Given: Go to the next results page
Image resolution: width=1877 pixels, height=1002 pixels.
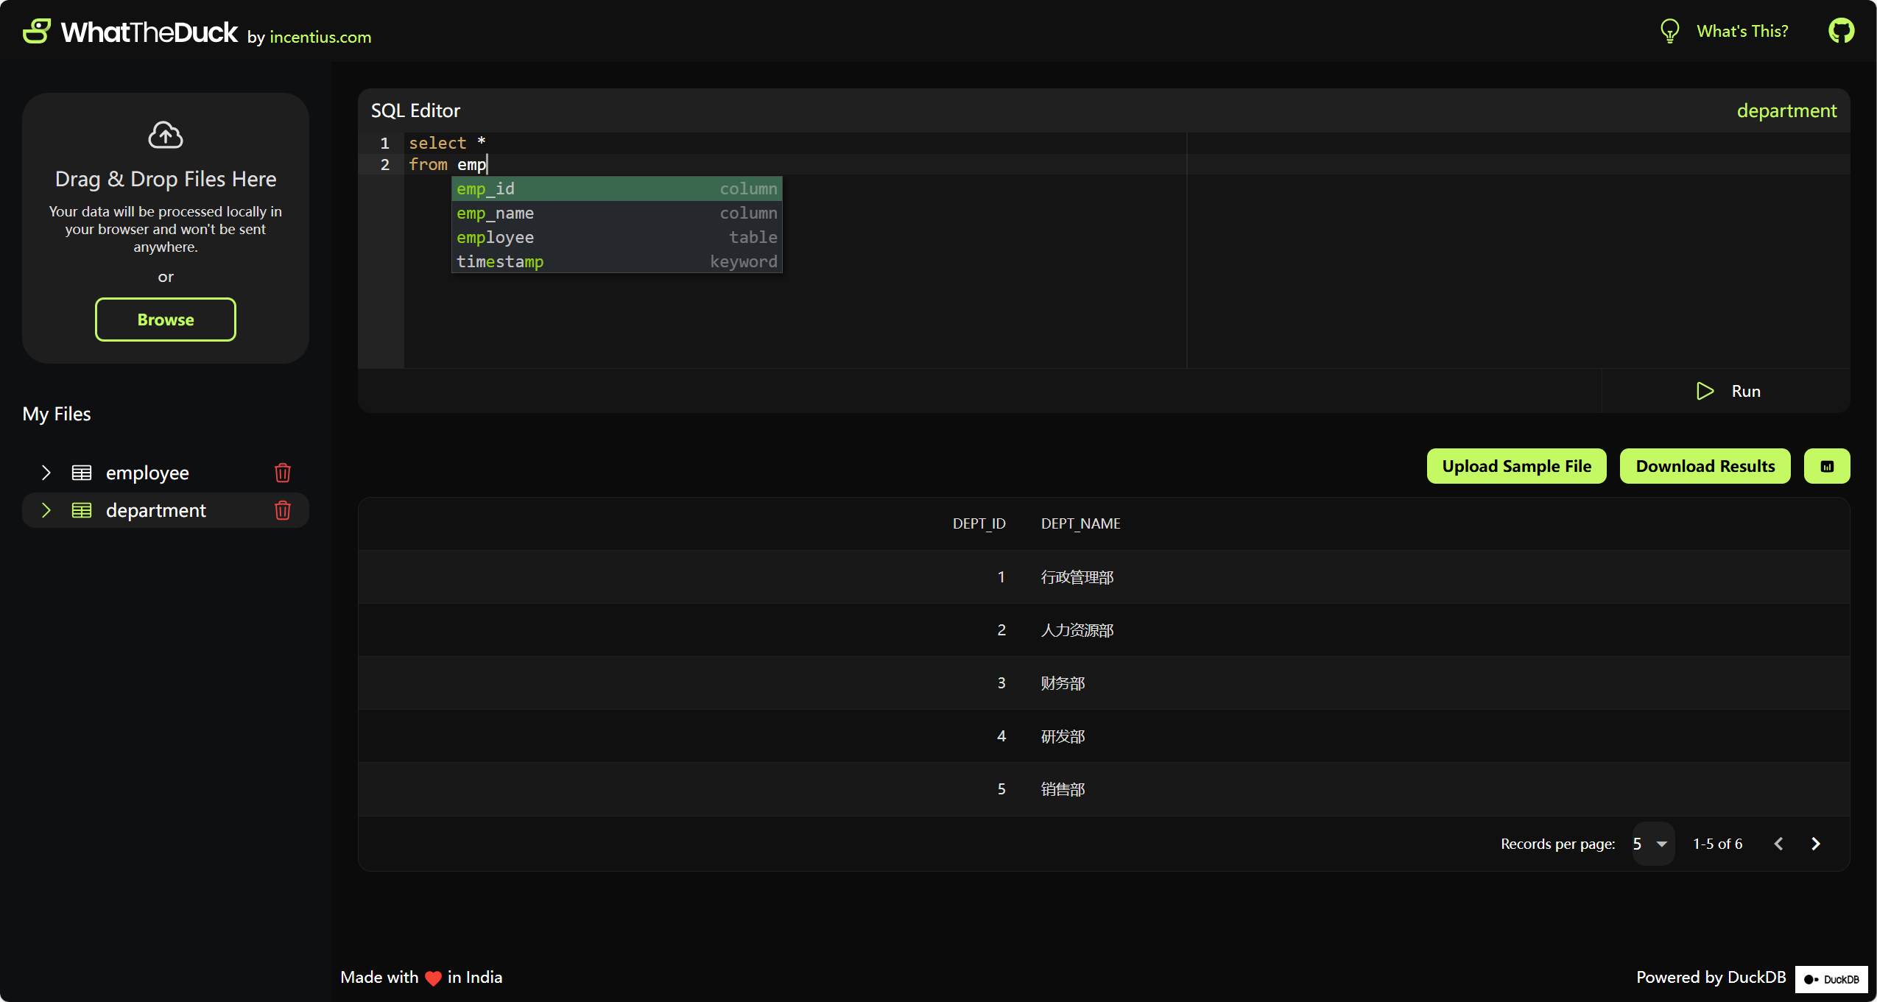Looking at the screenshot, I should pos(1816,844).
